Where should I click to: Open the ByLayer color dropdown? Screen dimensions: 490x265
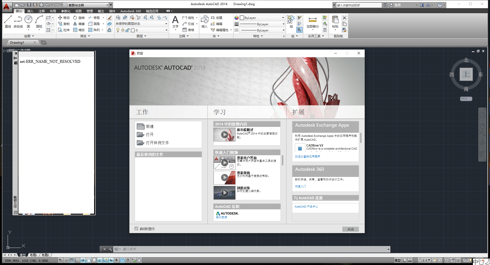(282, 18)
